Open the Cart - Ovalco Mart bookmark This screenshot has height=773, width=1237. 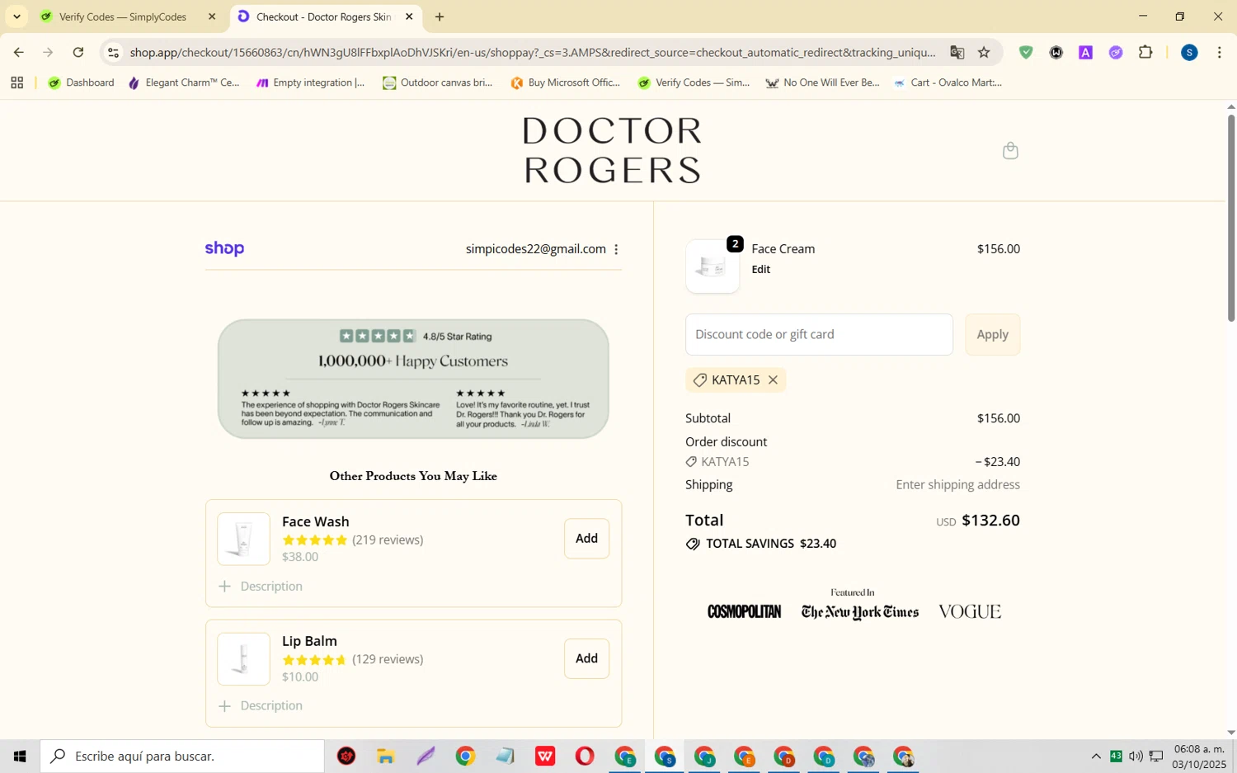click(x=947, y=82)
